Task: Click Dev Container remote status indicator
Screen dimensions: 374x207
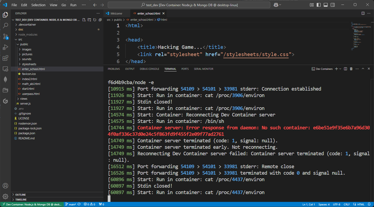Action: point(31,204)
